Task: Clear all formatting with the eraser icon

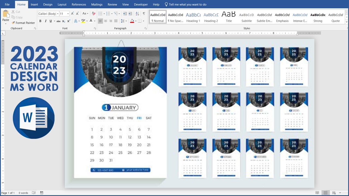Action: click(x=94, y=14)
